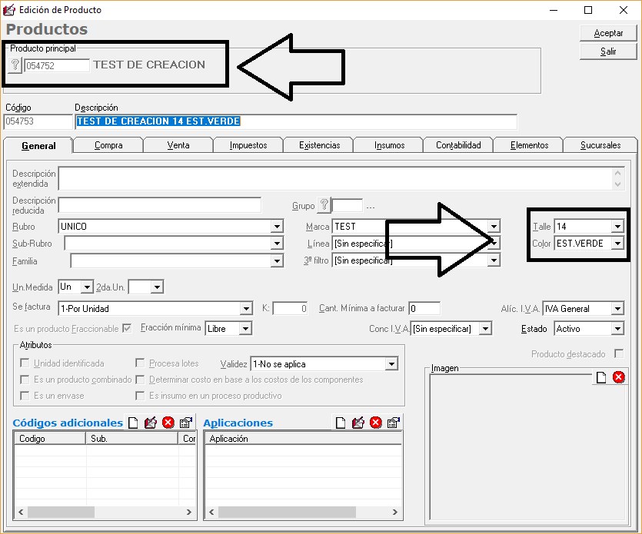The width and height of the screenshot is (642, 534).
Task: Expand the Color dropdown showing EST.VERDE
Action: 617,244
